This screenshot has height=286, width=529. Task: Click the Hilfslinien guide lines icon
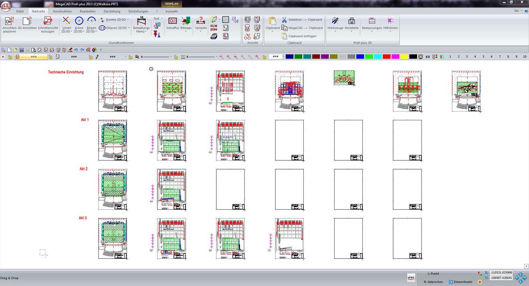(x=390, y=24)
